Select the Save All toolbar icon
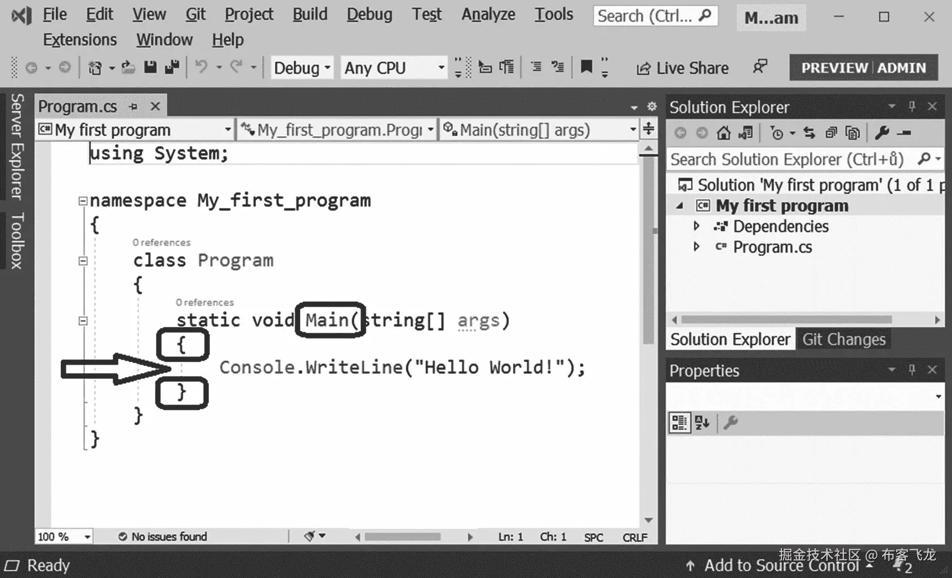 tap(172, 67)
